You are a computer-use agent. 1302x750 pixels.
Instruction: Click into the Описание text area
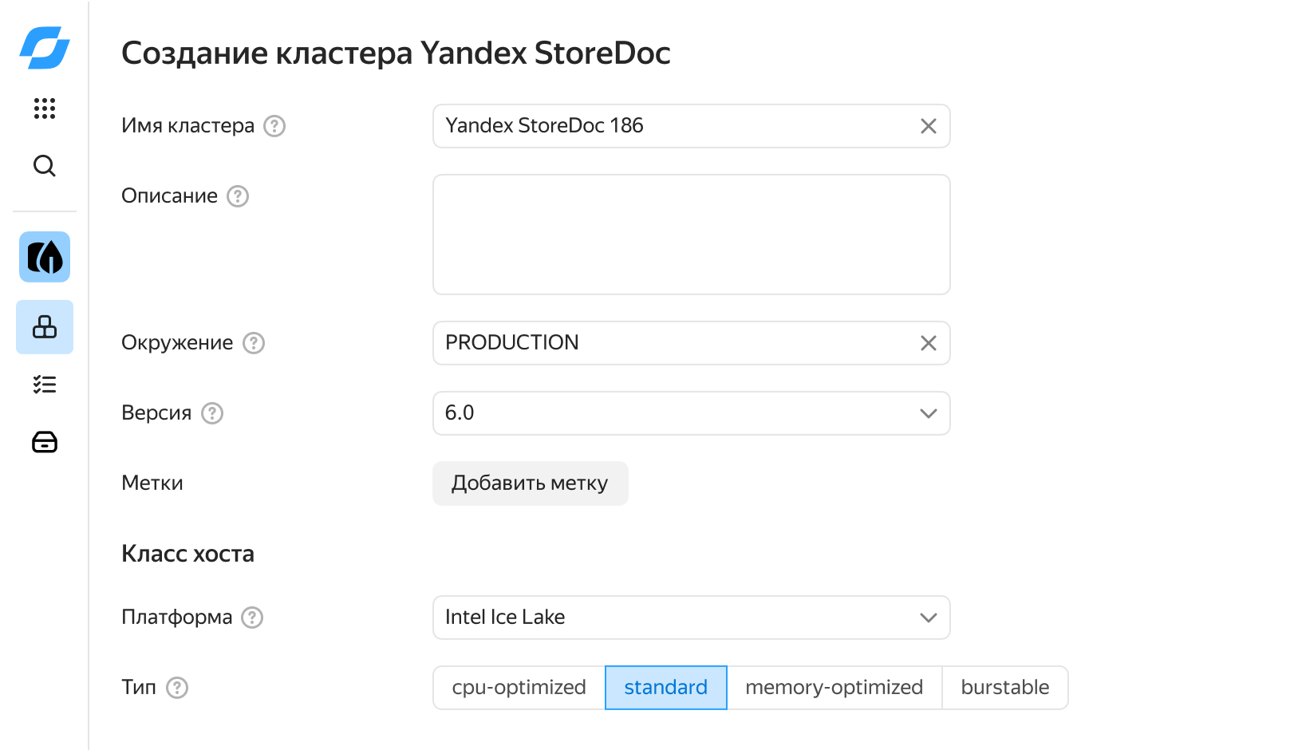691,235
